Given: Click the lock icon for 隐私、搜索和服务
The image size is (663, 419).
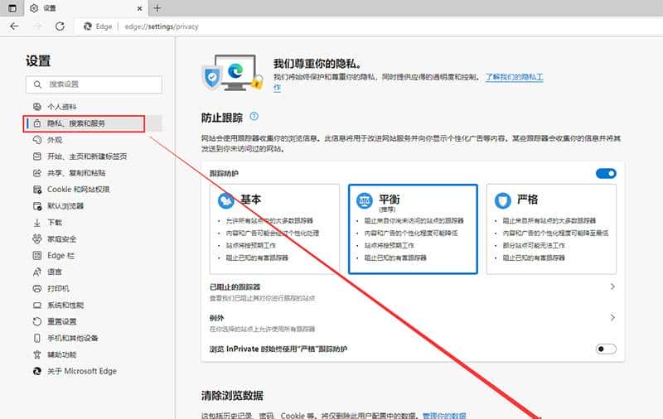Looking at the screenshot, I should pyautogui.click(x=37, y=123).
